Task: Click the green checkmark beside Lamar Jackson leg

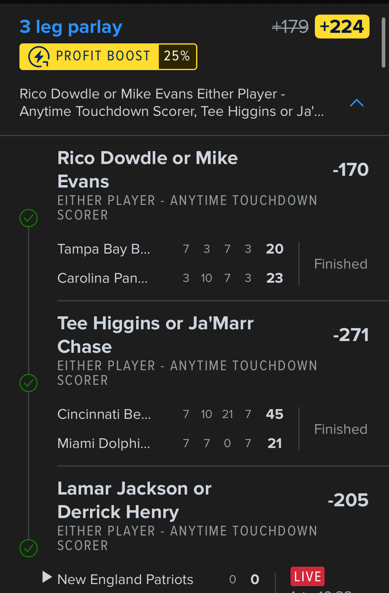Action: 29,548
